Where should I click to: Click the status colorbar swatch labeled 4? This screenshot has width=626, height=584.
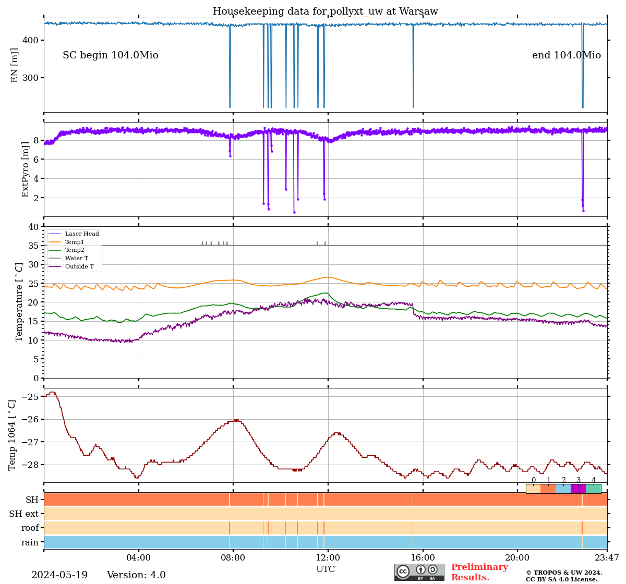click(x=593, y=489)
